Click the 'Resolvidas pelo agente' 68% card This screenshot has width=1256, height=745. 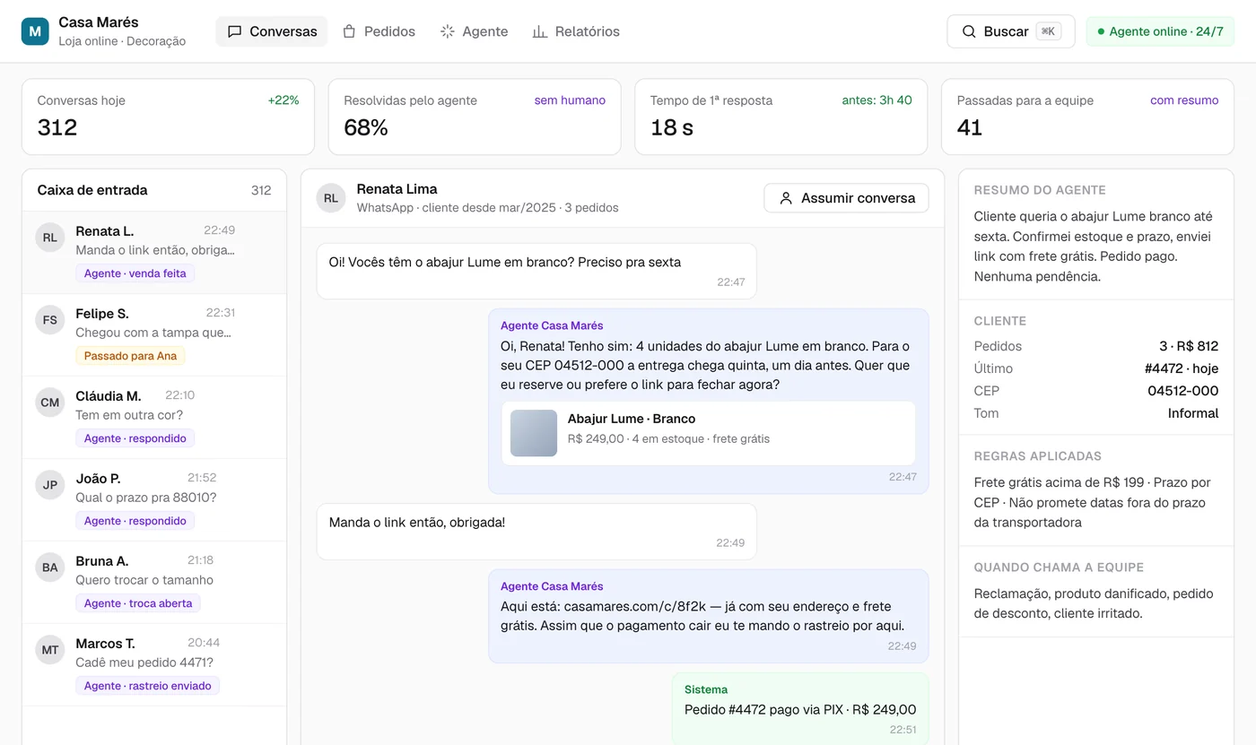click(x=475, y=117)
